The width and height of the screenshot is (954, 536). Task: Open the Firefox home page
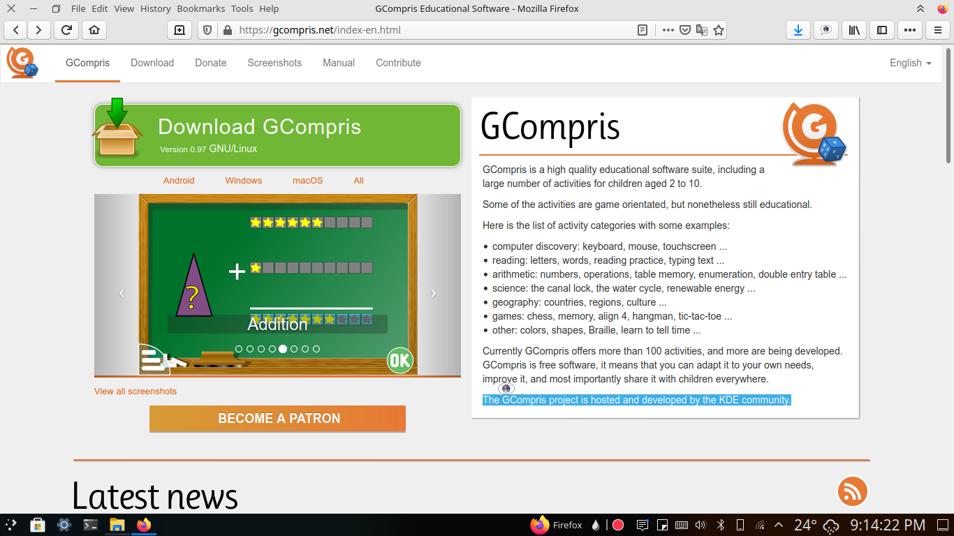pyautogui.click(x=94, y=30)
